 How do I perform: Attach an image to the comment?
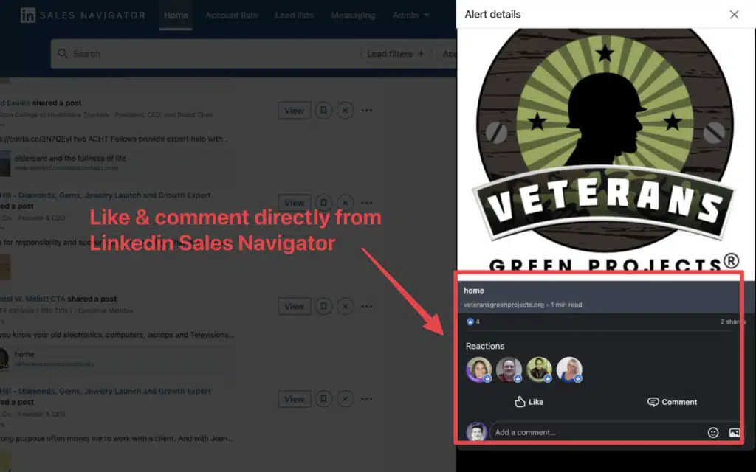(735, 432)
